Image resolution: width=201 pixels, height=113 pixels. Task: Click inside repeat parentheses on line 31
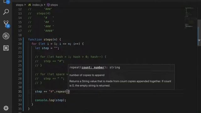tap(68, 91)
